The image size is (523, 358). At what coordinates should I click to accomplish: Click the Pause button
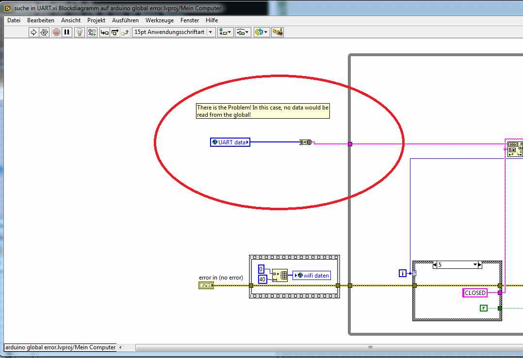67,32
